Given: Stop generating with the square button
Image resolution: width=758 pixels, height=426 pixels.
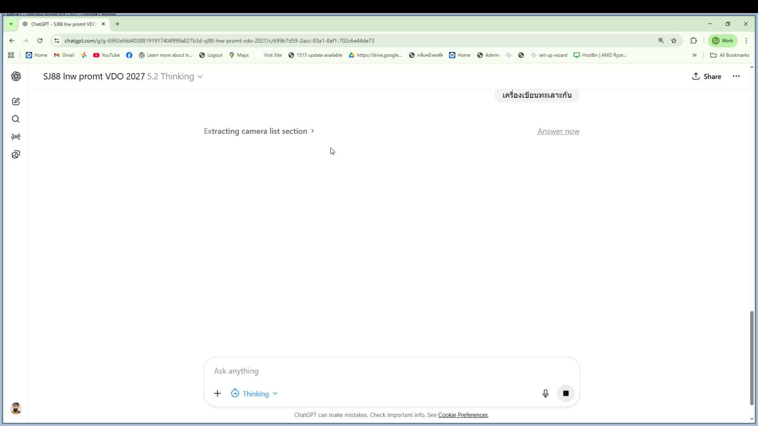Looking at the screenshot, I should [x=566, y=393].
